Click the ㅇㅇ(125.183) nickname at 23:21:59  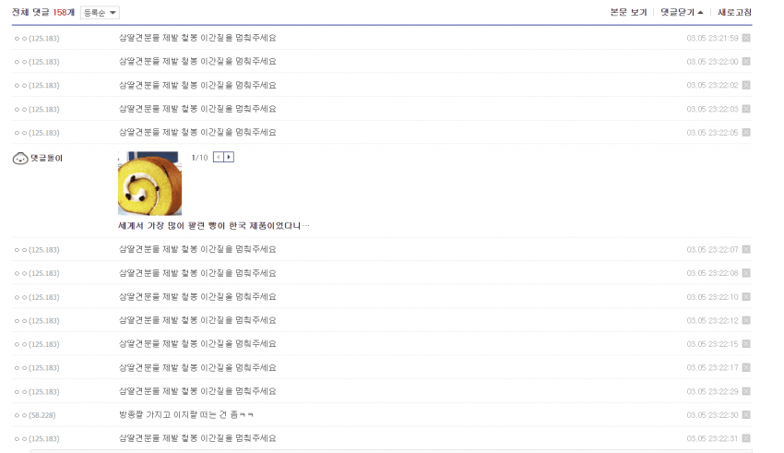[37, 39]
